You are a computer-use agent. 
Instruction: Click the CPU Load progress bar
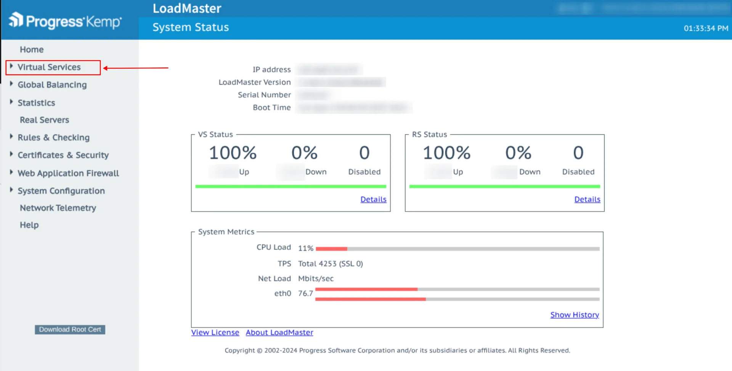[457, 249]
